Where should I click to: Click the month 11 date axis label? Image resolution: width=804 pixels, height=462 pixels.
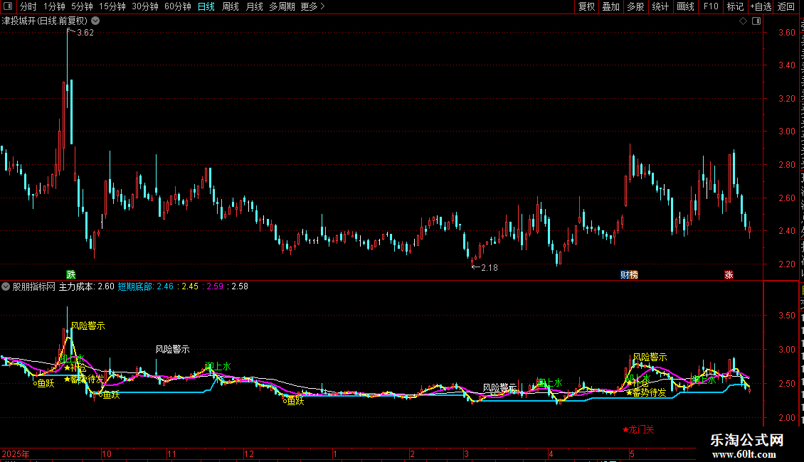click(171, 453)
